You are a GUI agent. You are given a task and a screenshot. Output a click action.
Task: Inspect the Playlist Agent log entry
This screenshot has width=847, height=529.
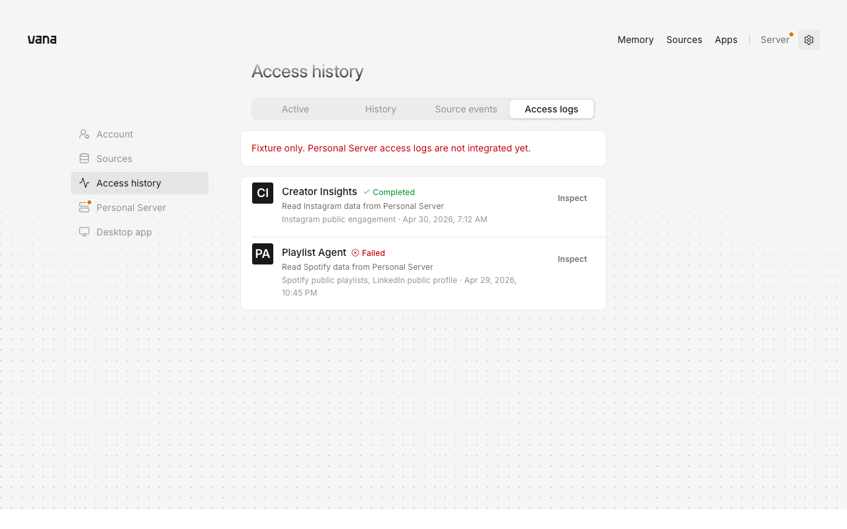572,259
